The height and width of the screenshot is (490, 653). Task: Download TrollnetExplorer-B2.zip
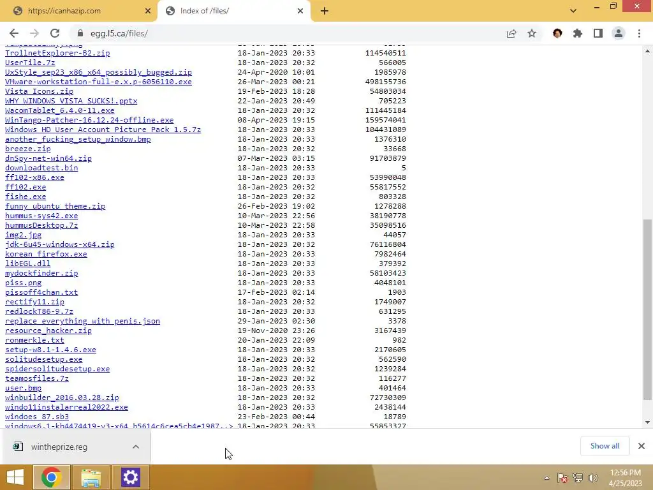coord(57,53)
